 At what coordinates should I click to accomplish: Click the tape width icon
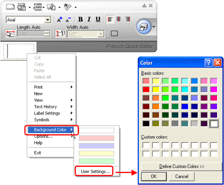click(60, 34)
